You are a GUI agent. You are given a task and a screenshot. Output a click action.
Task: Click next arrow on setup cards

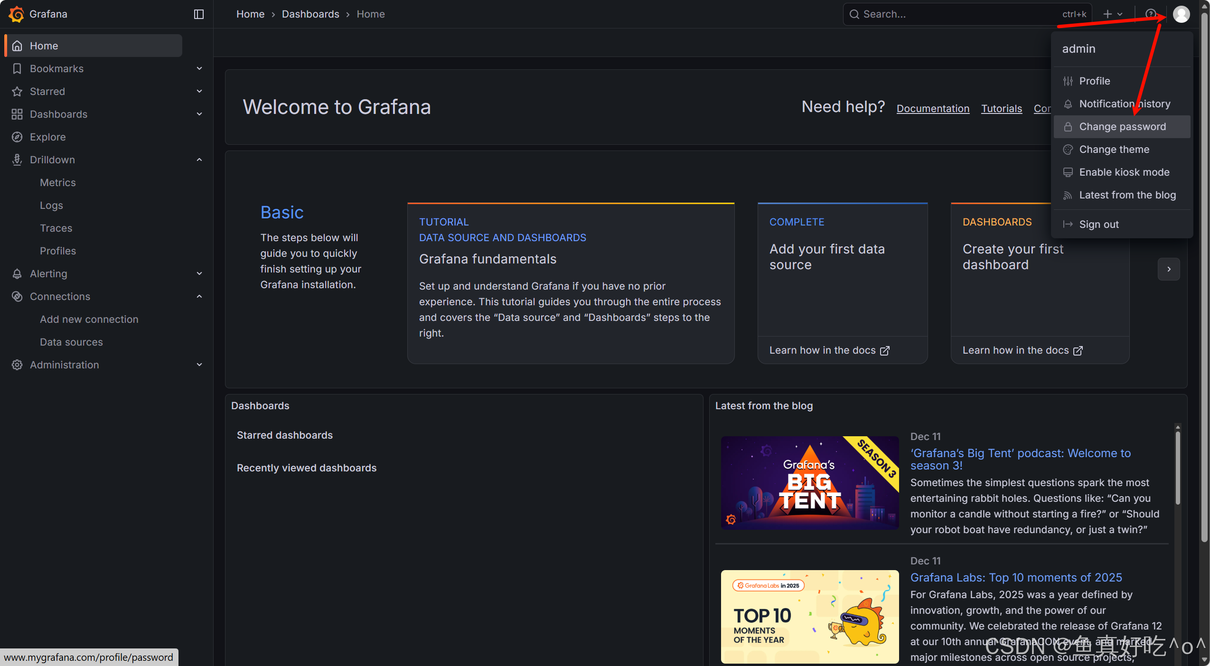click(x=1168, y=269)
